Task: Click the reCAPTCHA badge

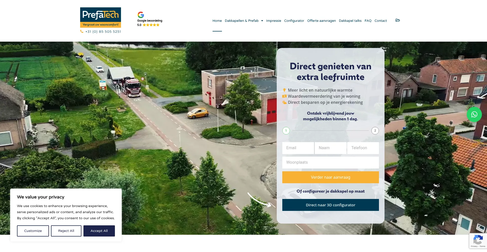Action: (x=478, y=241)
